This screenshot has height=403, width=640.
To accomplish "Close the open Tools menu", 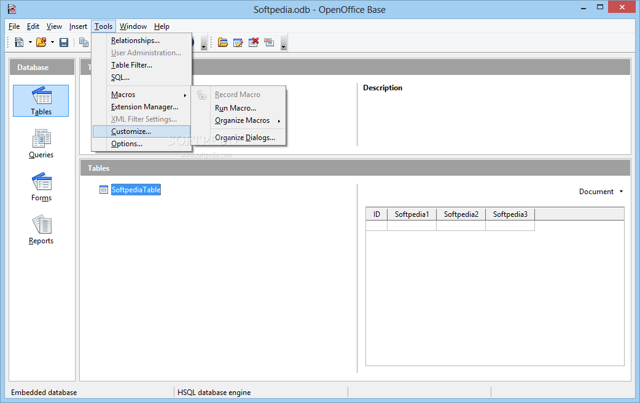I will (104, 26).
